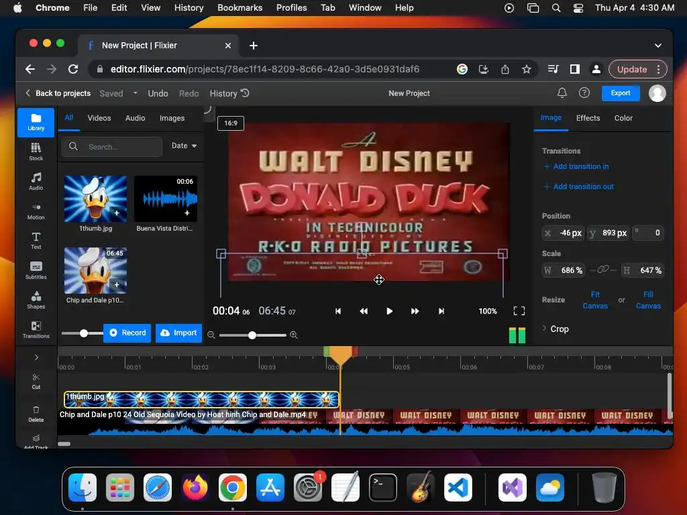
Task: Expand the left timeline tools chevron
Action: click(x=36, y=357)
